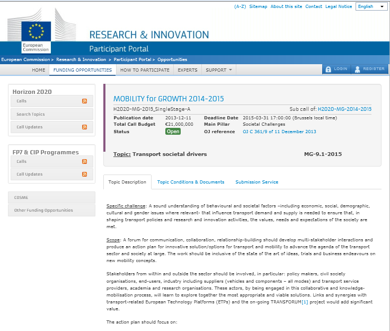390x331 pixels.
Task: Go to the Home menu item
Action: tap(39, 70)
